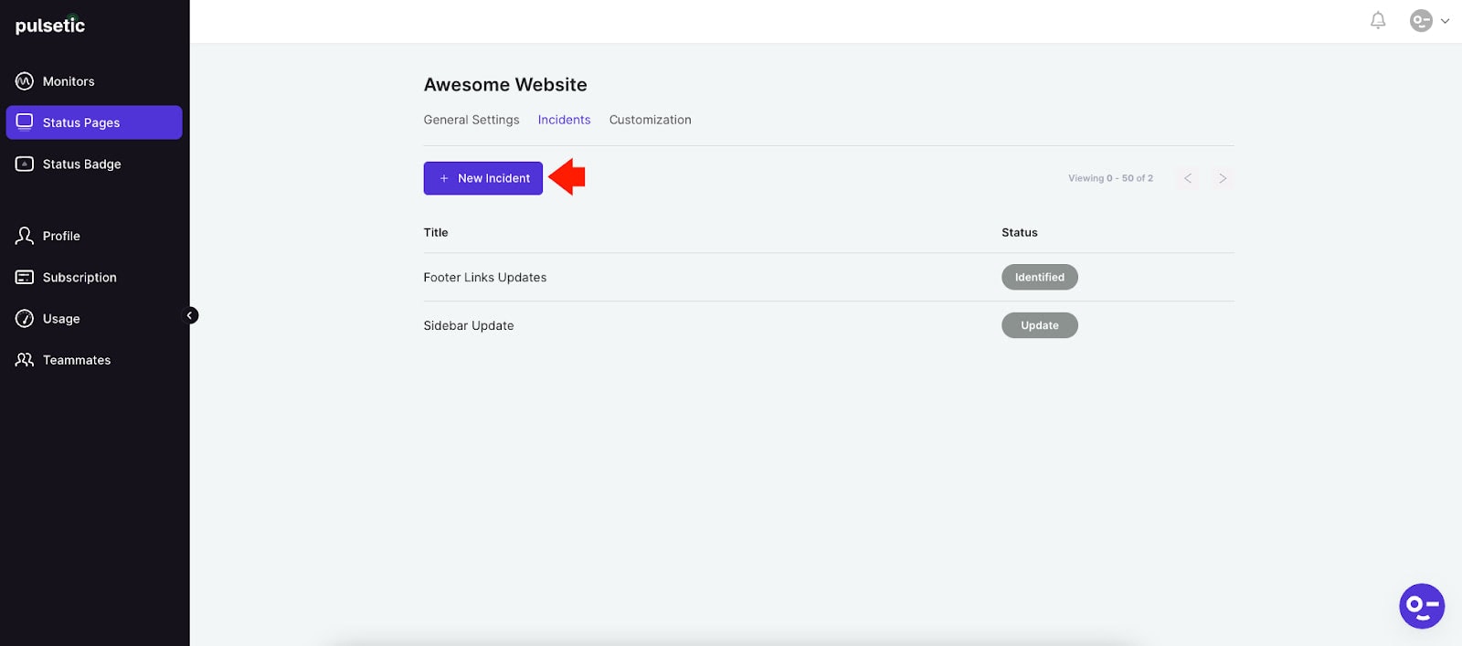The image size is (1462, 646).
Task: Expand the account dropdown arrow
Action: [1445, 21]
